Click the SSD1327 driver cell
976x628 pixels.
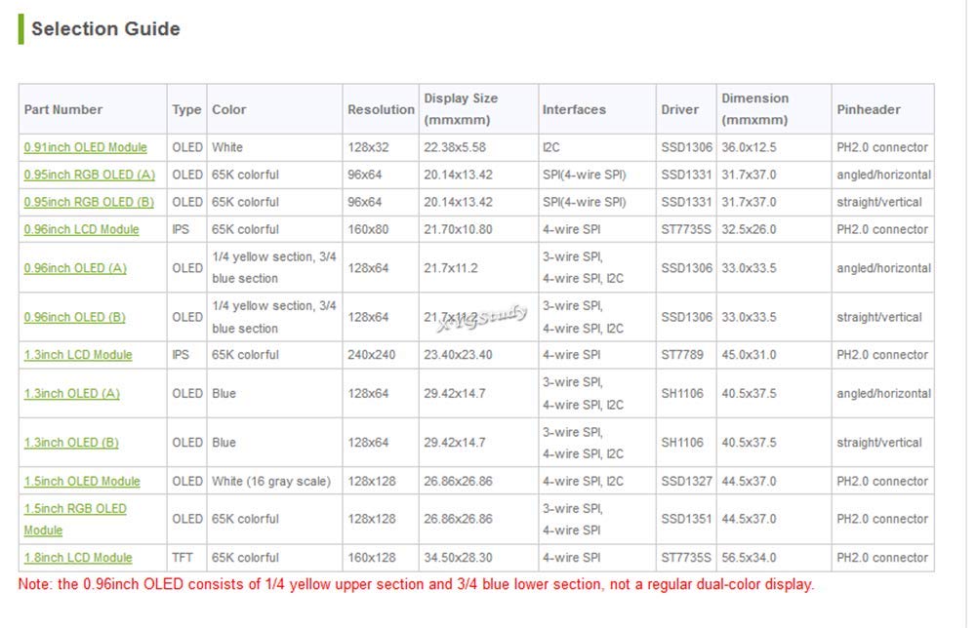pyautogui.click(x=686, y=482)
